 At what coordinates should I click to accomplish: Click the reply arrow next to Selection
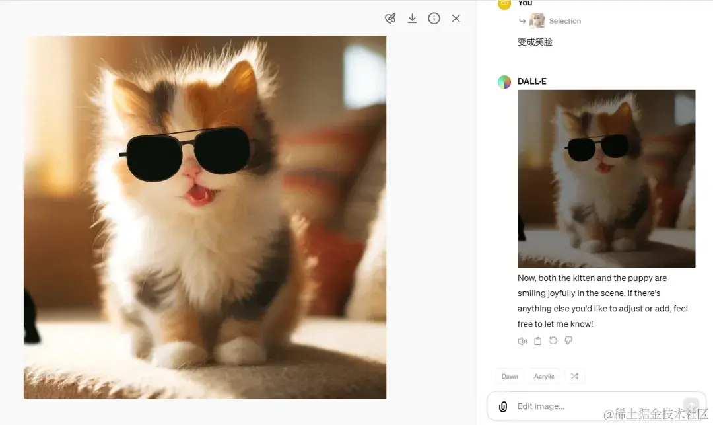point(522,21)
